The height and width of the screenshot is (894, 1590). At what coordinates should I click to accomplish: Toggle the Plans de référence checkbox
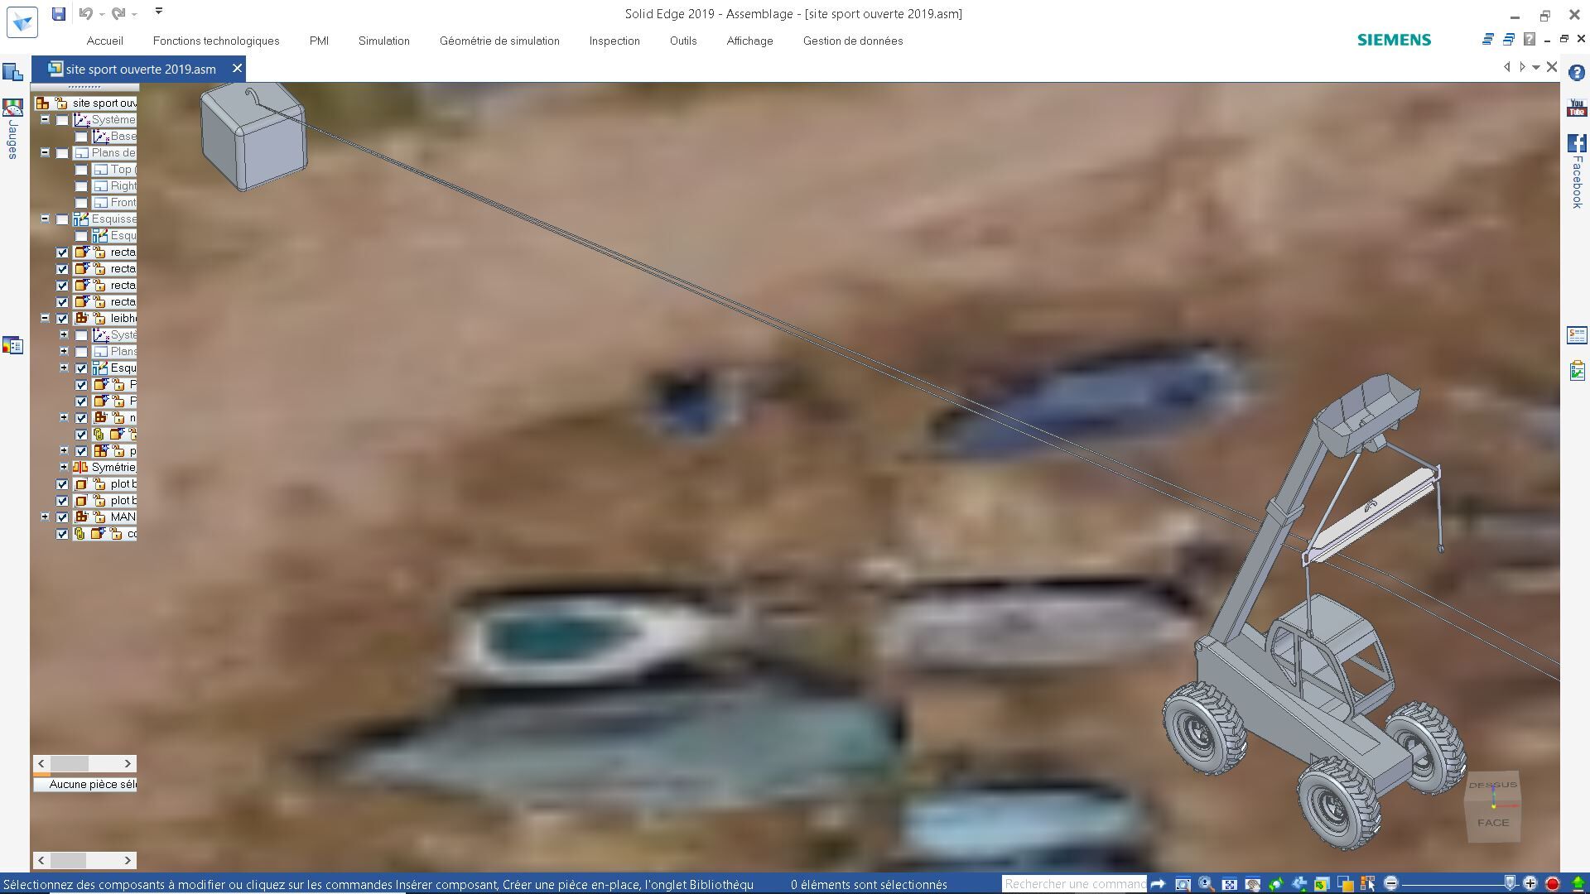pyautogui.click(x=62, y=153)
